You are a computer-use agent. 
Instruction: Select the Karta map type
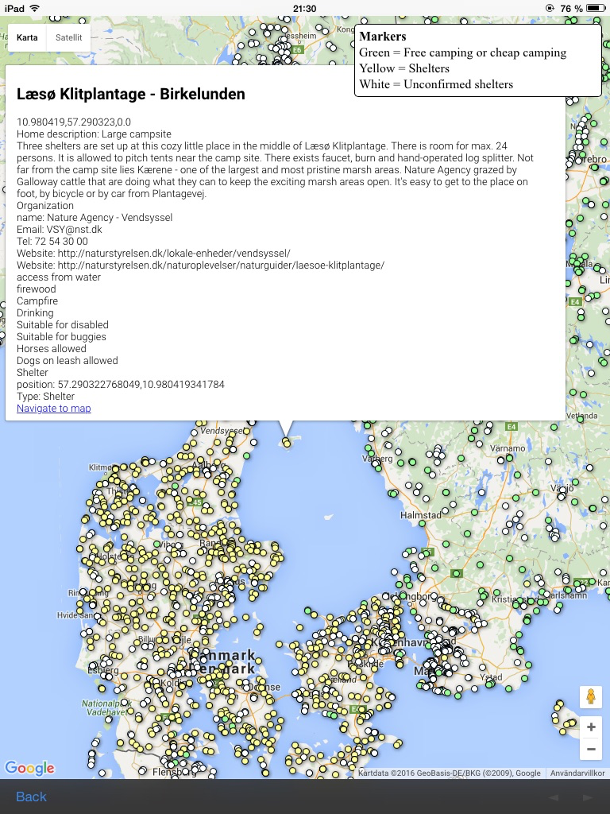(27, 37)
